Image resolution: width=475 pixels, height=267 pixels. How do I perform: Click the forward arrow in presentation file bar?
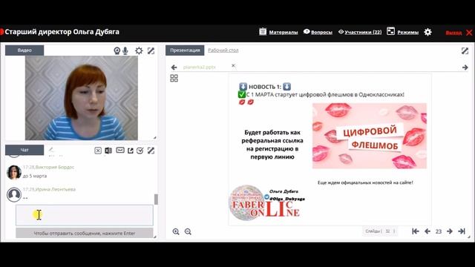coord(465,67)
